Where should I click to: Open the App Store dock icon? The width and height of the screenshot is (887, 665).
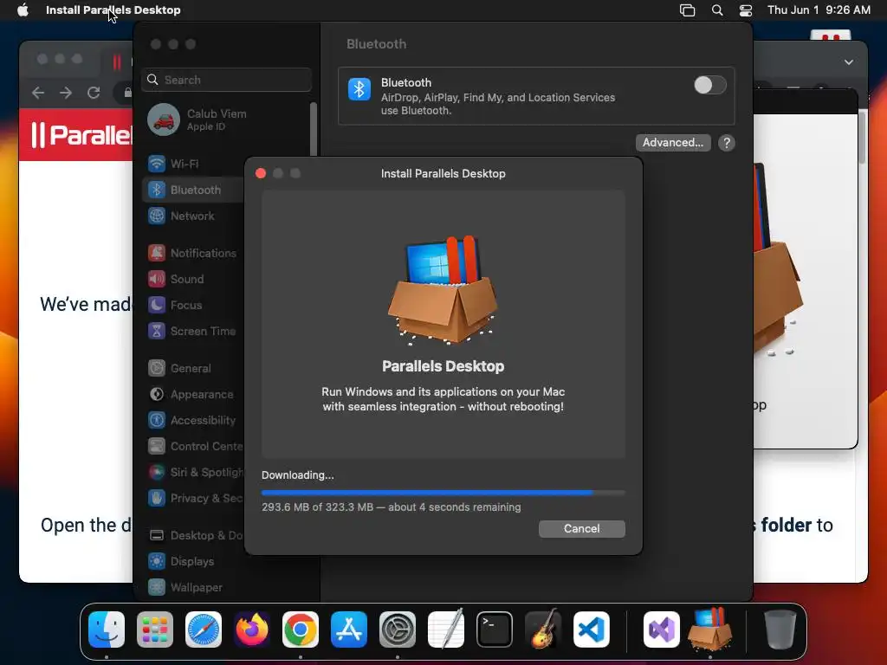click(x=349, y=629)
